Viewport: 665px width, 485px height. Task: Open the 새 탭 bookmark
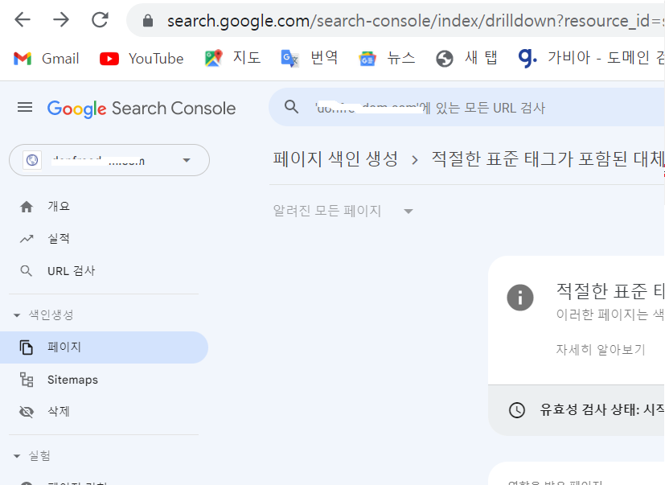click(466, 58)
